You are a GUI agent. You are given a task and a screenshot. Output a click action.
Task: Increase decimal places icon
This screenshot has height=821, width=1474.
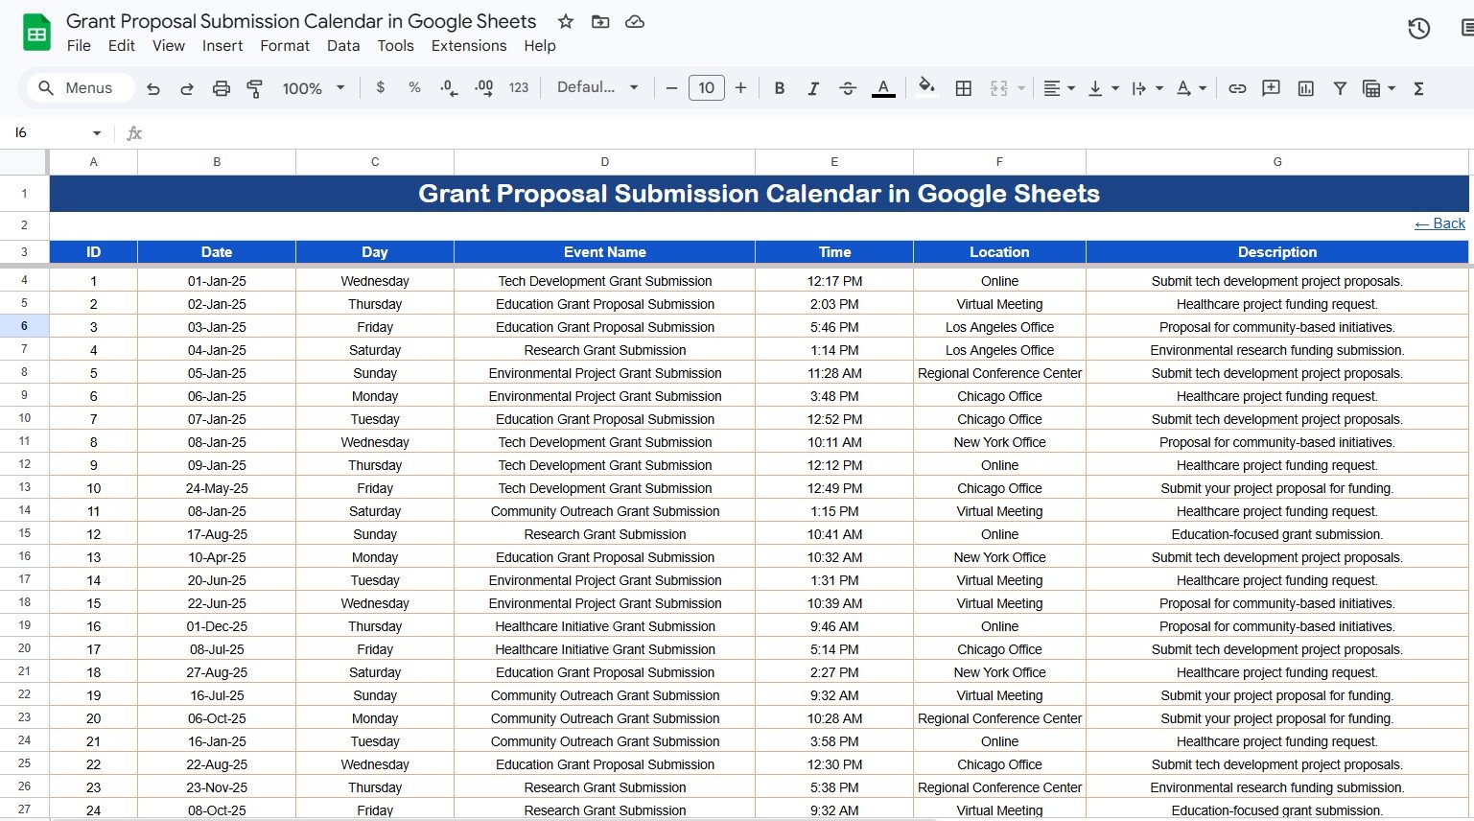point(483,87)
